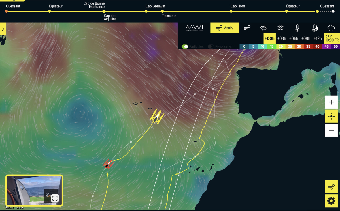The height and width of the screenshot is (211, 340).
Task: Click the wind layer button at bottom right
Action: 331,187
